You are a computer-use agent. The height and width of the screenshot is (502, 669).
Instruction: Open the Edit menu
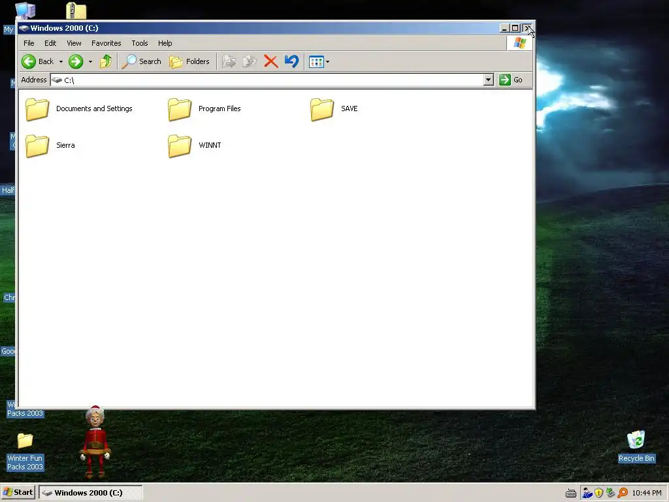tap(50, 43)
